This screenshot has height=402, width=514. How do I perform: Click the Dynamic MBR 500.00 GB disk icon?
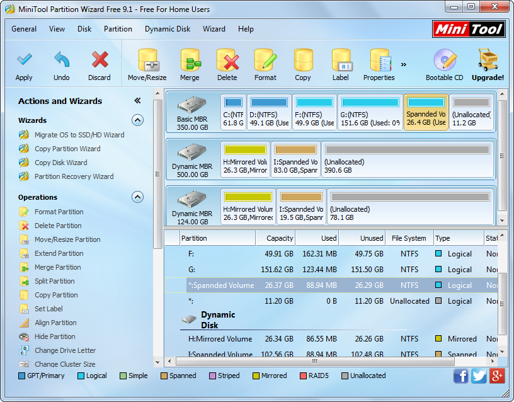pyautogui.click(x=191, y=152)
